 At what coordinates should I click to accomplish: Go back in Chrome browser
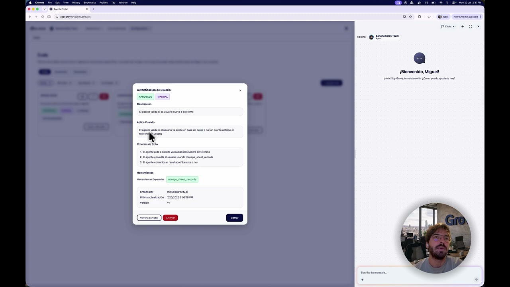pos(29,17)
